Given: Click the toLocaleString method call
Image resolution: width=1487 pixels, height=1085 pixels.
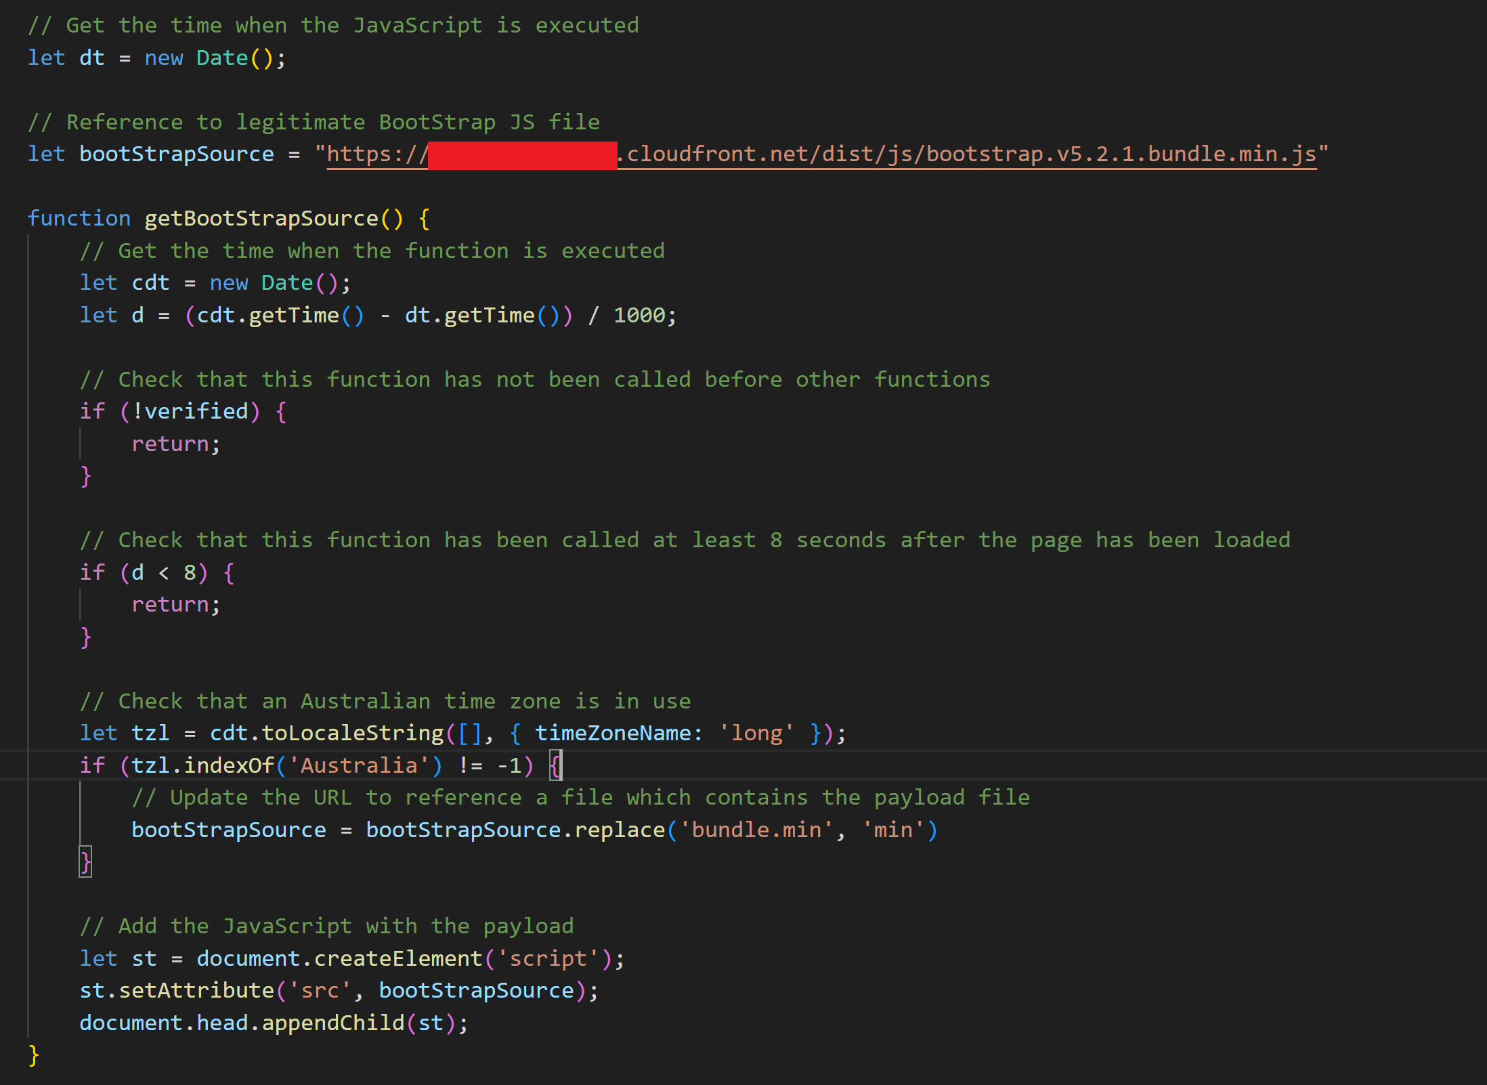Looking at the screenshot, I should pyautogui.click(x=353, y=733).
